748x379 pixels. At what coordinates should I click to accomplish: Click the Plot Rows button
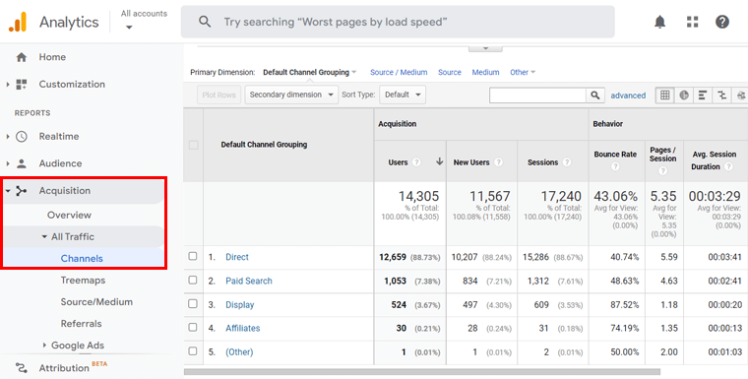[x=218, y=95]
